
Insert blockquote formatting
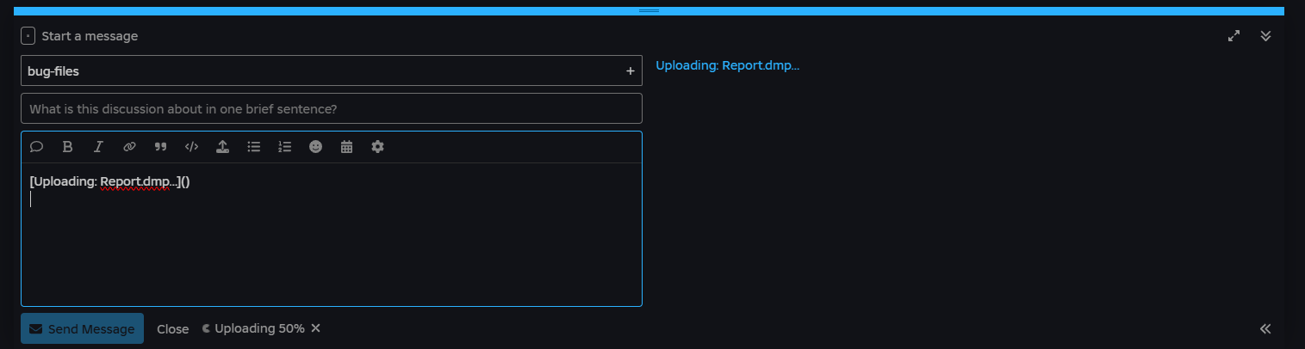160,147
